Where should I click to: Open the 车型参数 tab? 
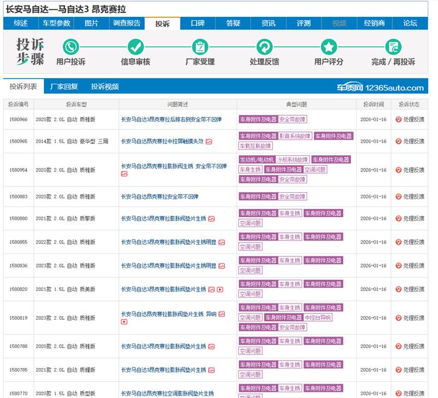pyautogui.click(x=56, y=23)
